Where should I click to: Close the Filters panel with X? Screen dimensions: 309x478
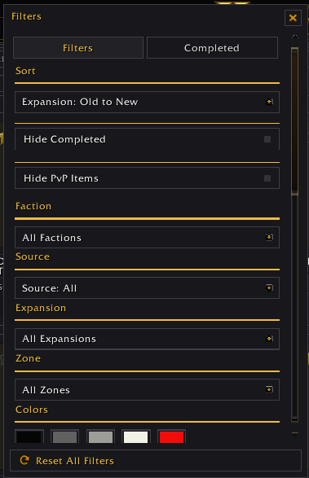[x=293, y=18]
